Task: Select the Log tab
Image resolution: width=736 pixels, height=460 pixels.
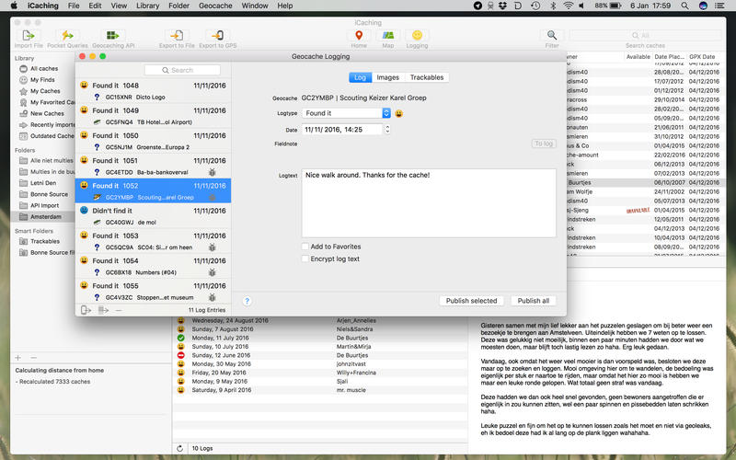Action: [x=360, y=77]
